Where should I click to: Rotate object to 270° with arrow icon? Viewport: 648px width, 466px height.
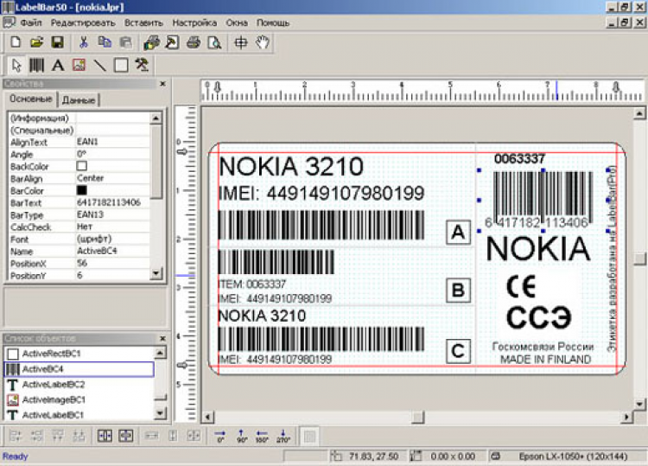283,437
